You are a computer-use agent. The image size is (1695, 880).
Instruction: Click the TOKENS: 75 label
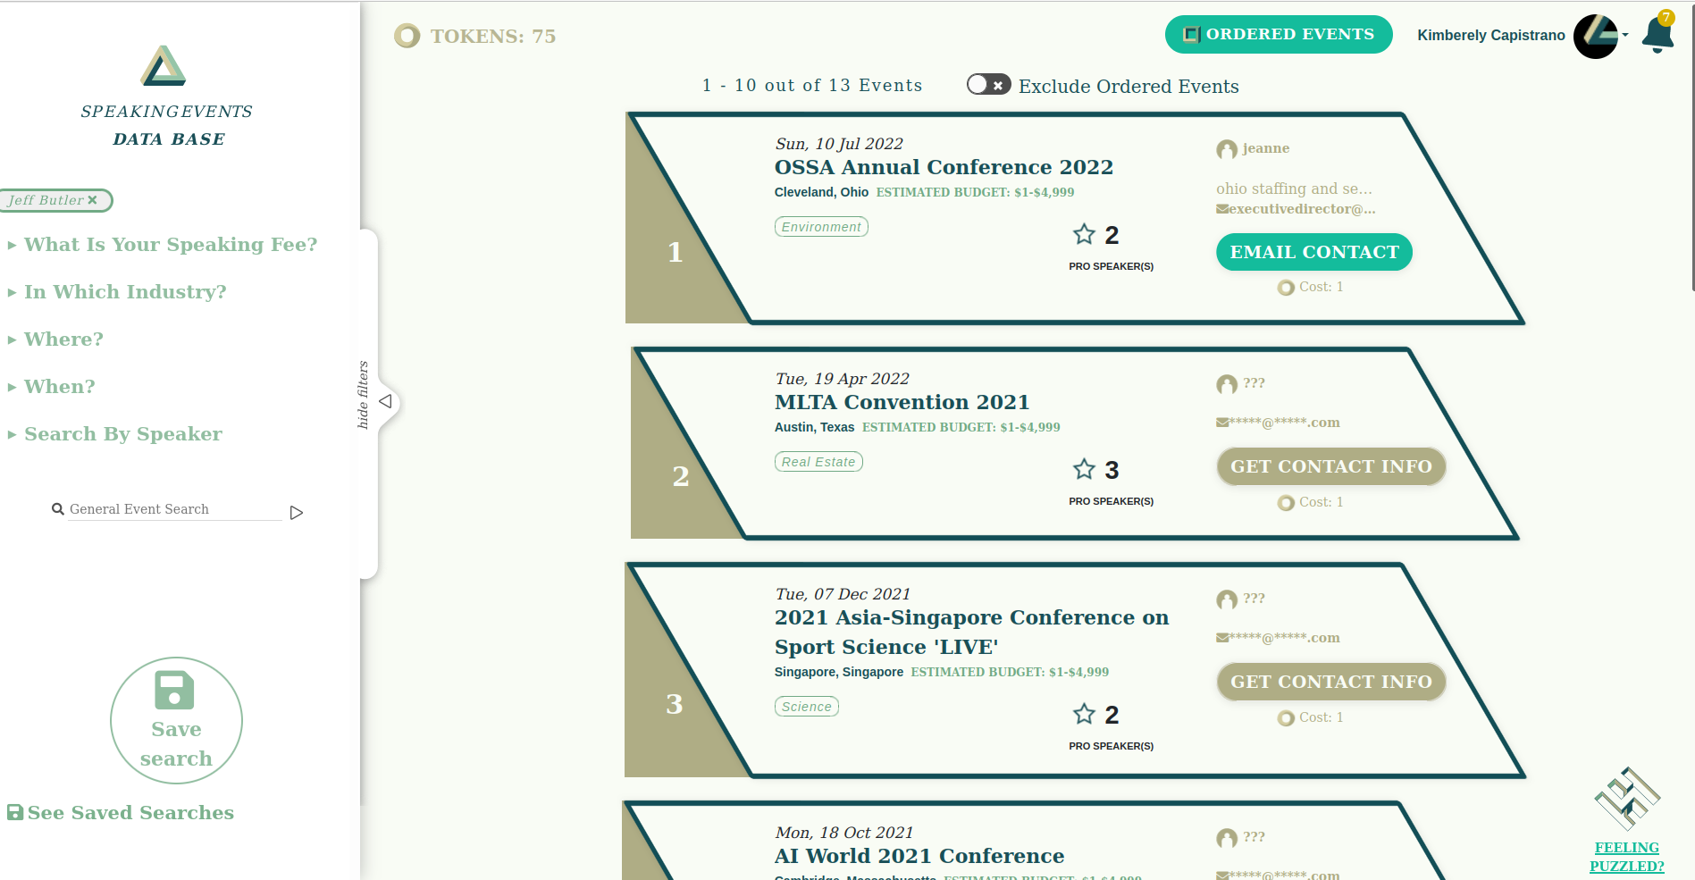[493, 36]
